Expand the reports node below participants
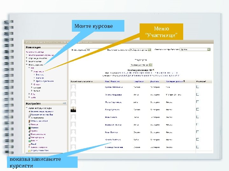229x171 pixels. point(32,84)
